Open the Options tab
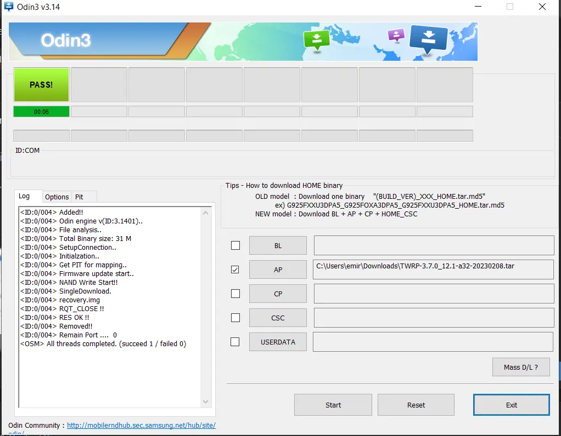The width and height of the screenshot is (561, 436). tap(57, 197)
